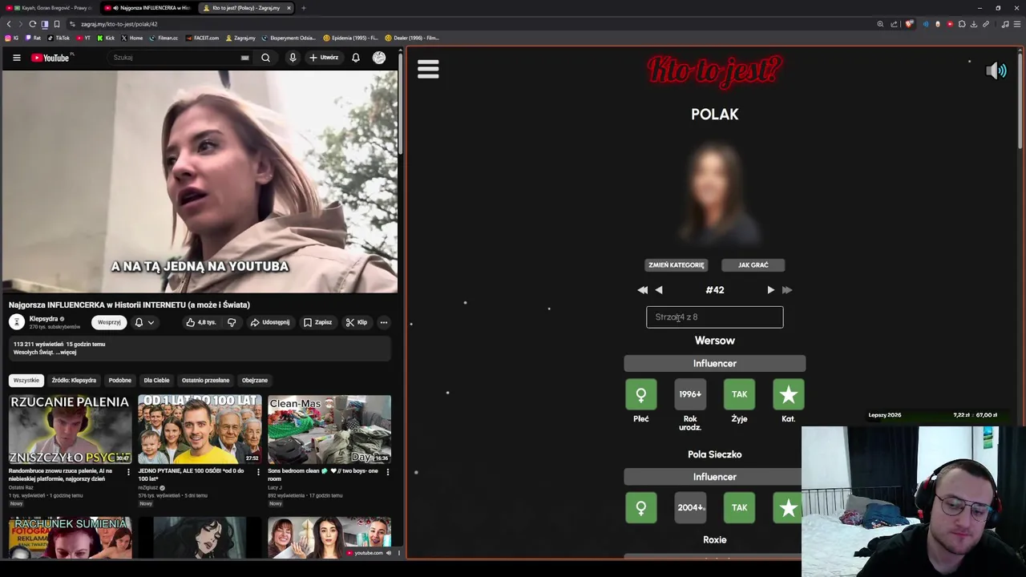
Task: Go to next puzzle single right arrow
Action: point(771,290)
